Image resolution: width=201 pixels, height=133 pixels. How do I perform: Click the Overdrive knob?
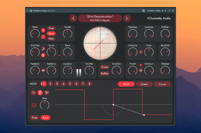(133, 52)
